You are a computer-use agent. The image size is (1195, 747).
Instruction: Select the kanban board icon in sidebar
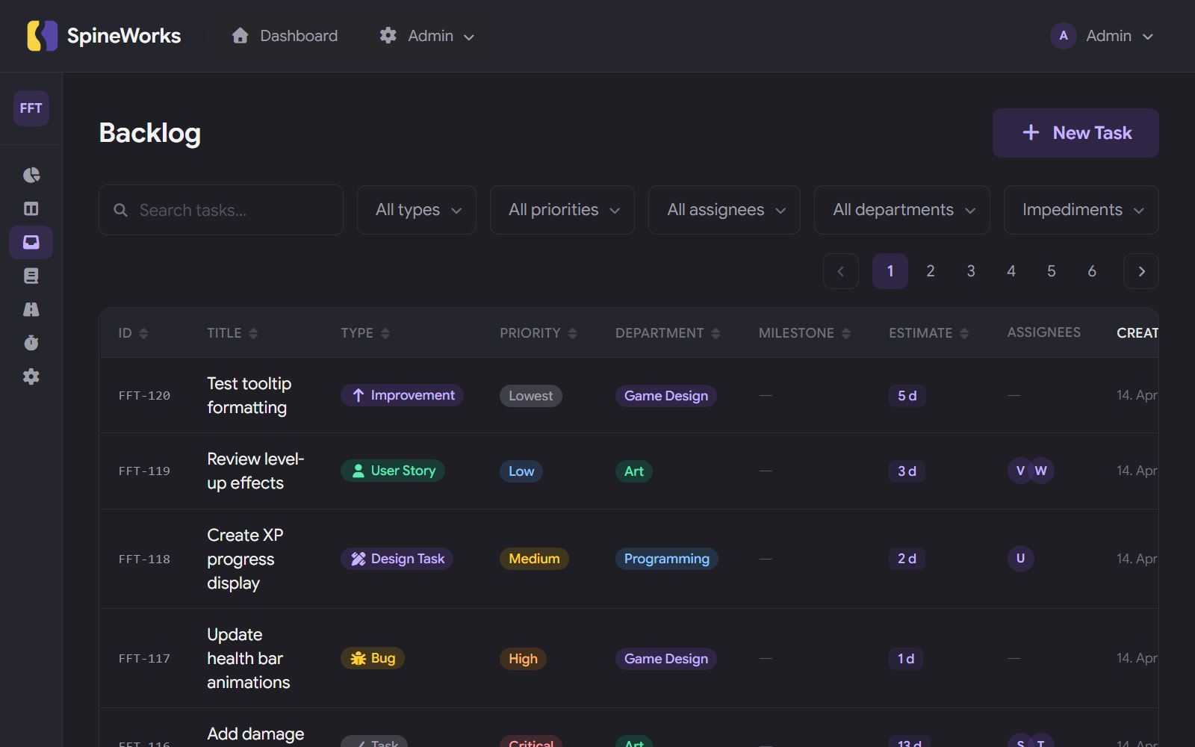31,208
